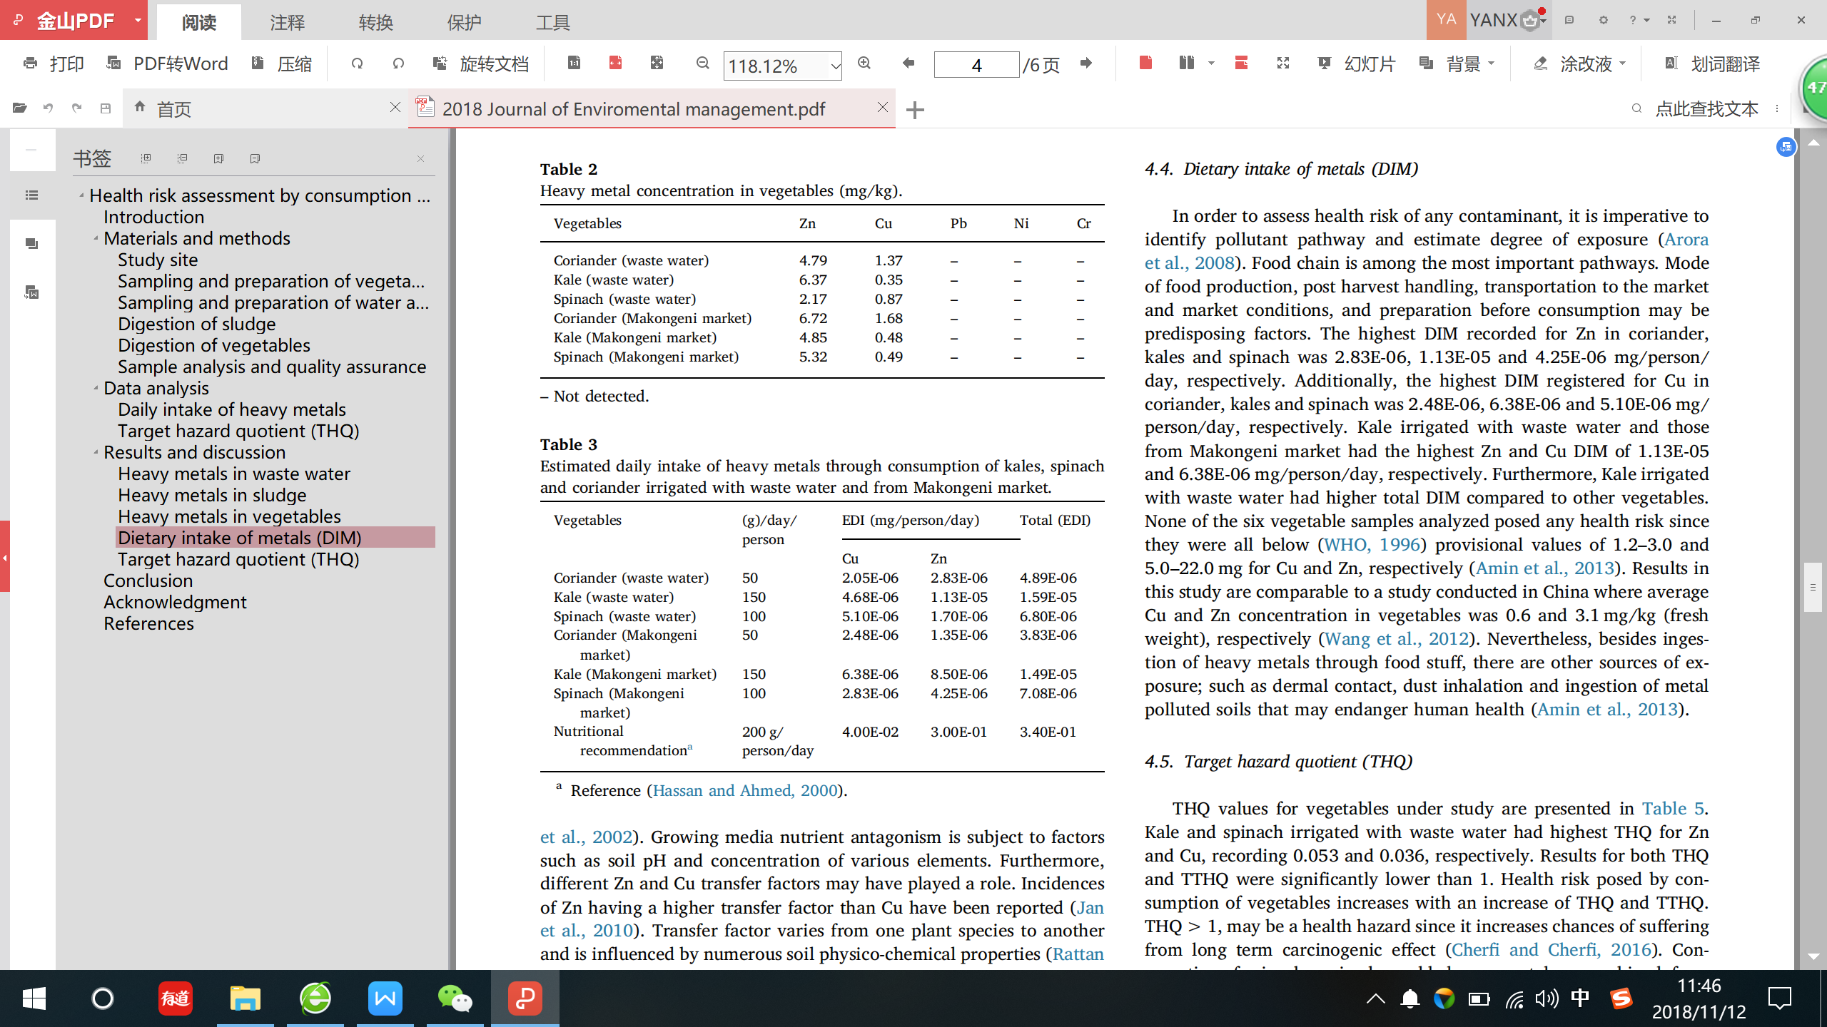Open Hassan and Ahmed, 2000 reference link
Image resolution: width=1827 pixels, height=1027 pixels.
pos(745,790)
